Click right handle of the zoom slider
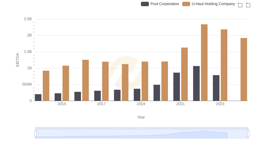Screen dimensions: 254x146 click(248, 134)
